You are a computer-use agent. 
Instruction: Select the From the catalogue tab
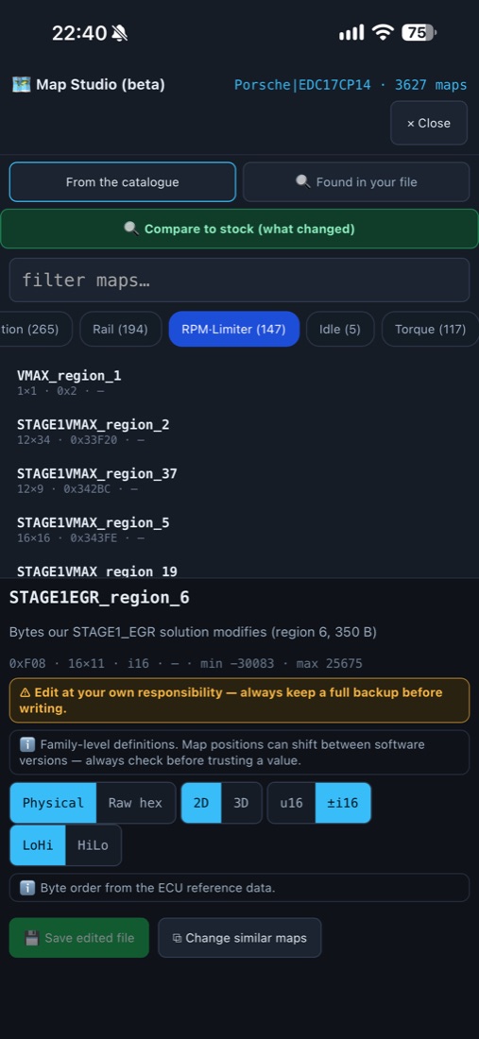pos(123,181)
